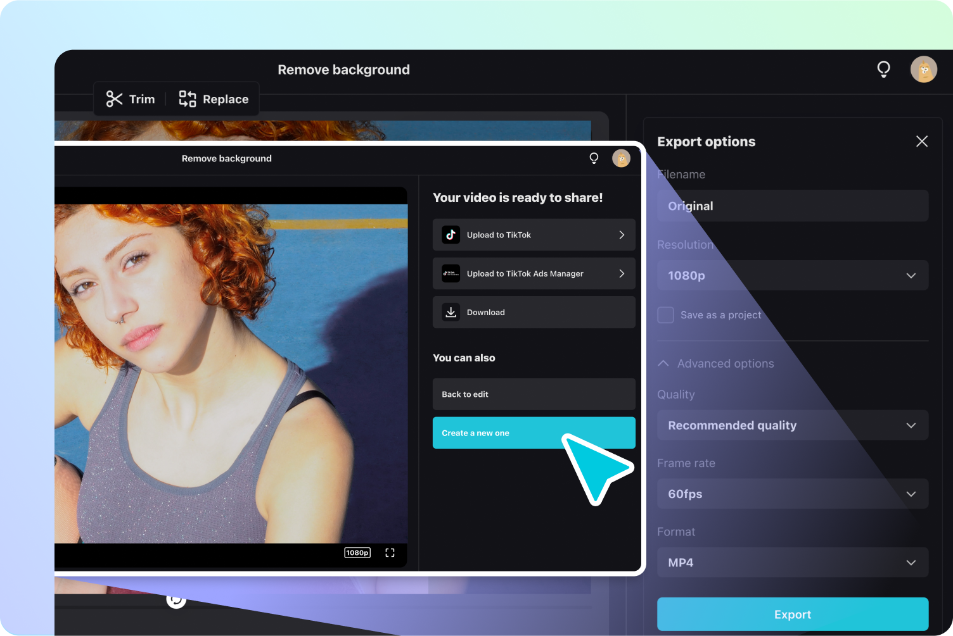Collapse the Advanced options section
Screen dimensions: 953x636
(716, 363)
